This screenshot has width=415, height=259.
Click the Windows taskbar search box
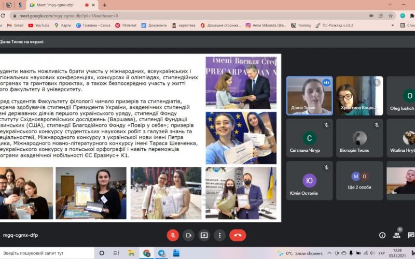(x=47, y=253)
